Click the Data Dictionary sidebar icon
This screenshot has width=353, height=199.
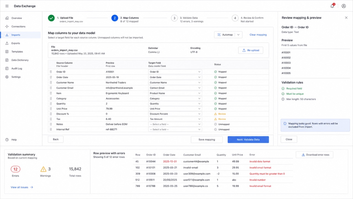7,60
